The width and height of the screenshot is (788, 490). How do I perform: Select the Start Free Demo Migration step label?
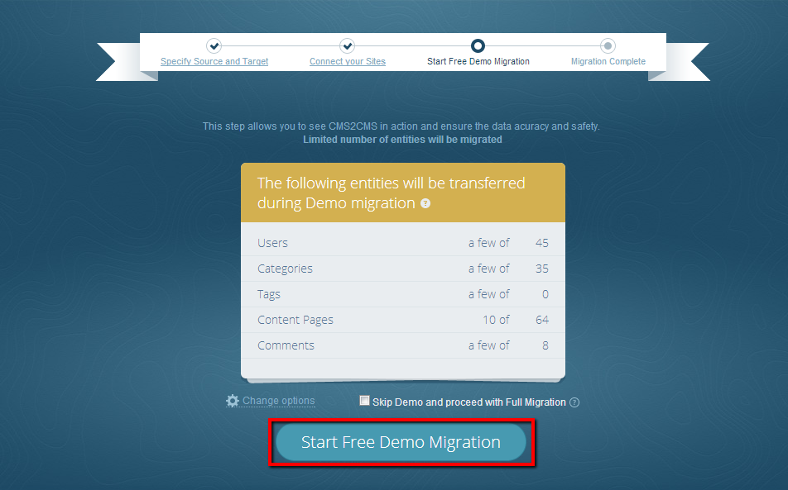pyautogui.click(x=478, y=61)
